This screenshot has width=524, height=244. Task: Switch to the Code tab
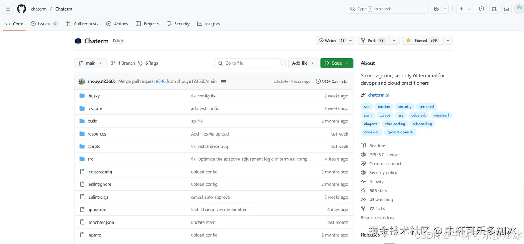click(x=14, y=24)
